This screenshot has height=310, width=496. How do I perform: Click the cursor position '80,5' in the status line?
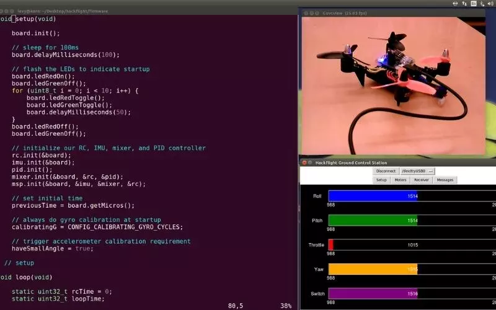(x=236, y=306)
